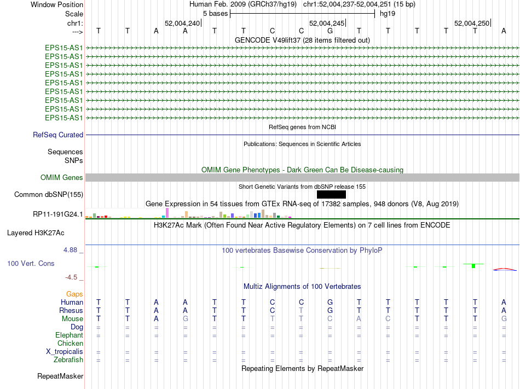Click the Scale label on the left
Image resolution: width=520 pixels, height=389 pixels.
click(74, 14)
